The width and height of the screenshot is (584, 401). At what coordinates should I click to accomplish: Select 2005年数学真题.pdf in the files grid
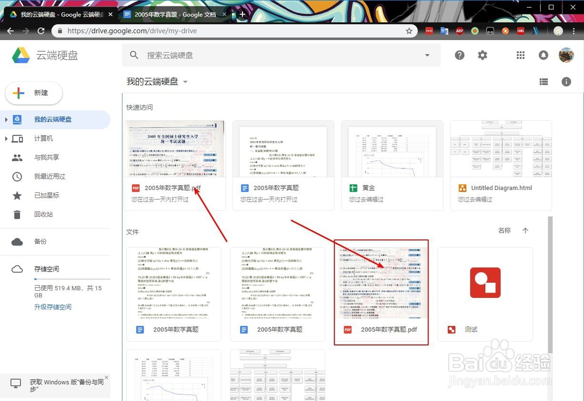[381, 294]
